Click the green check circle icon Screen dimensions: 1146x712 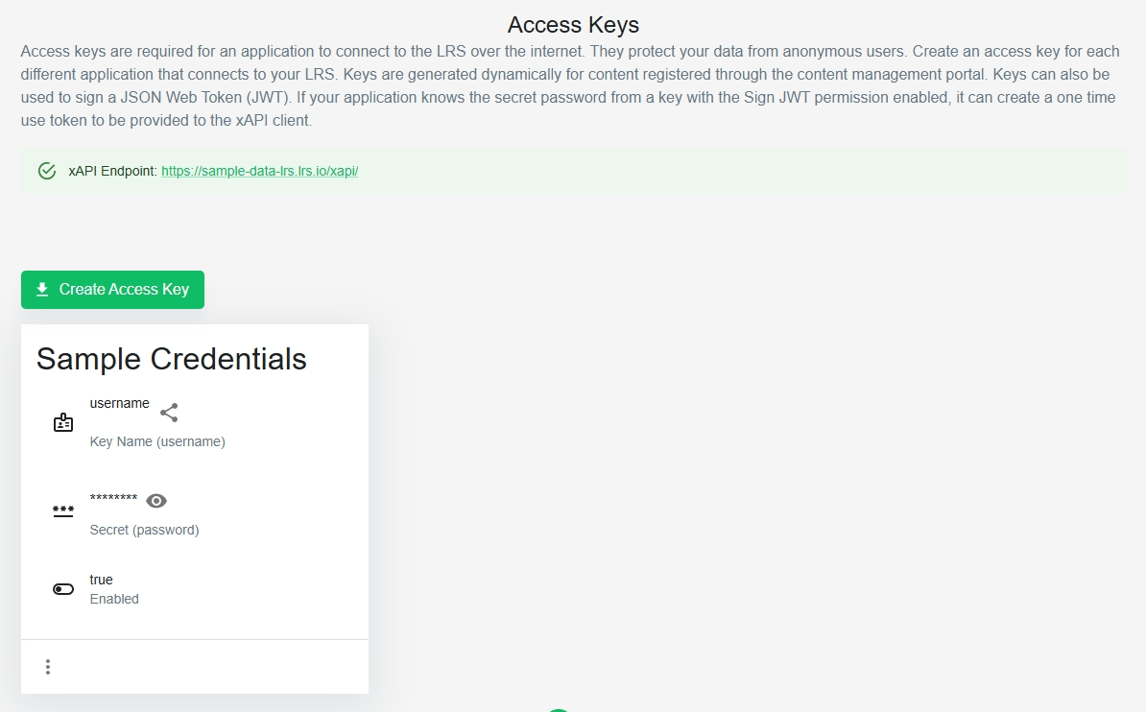(47, 171)
